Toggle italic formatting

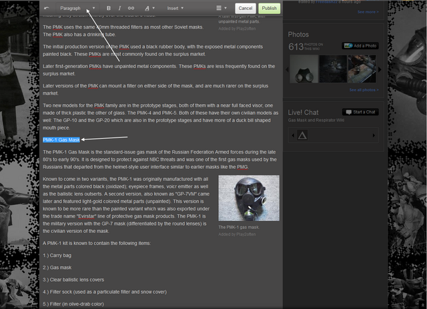(x=119, y=8)
